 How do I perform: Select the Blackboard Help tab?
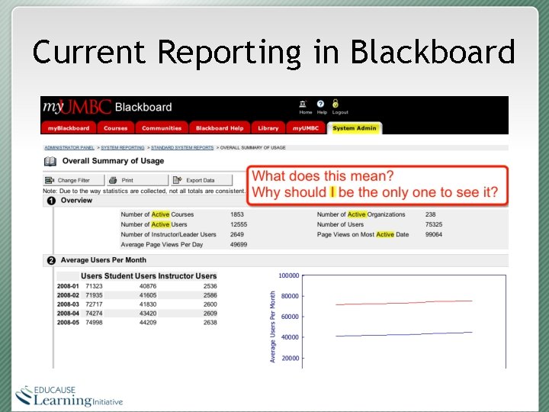coord(220,128)
